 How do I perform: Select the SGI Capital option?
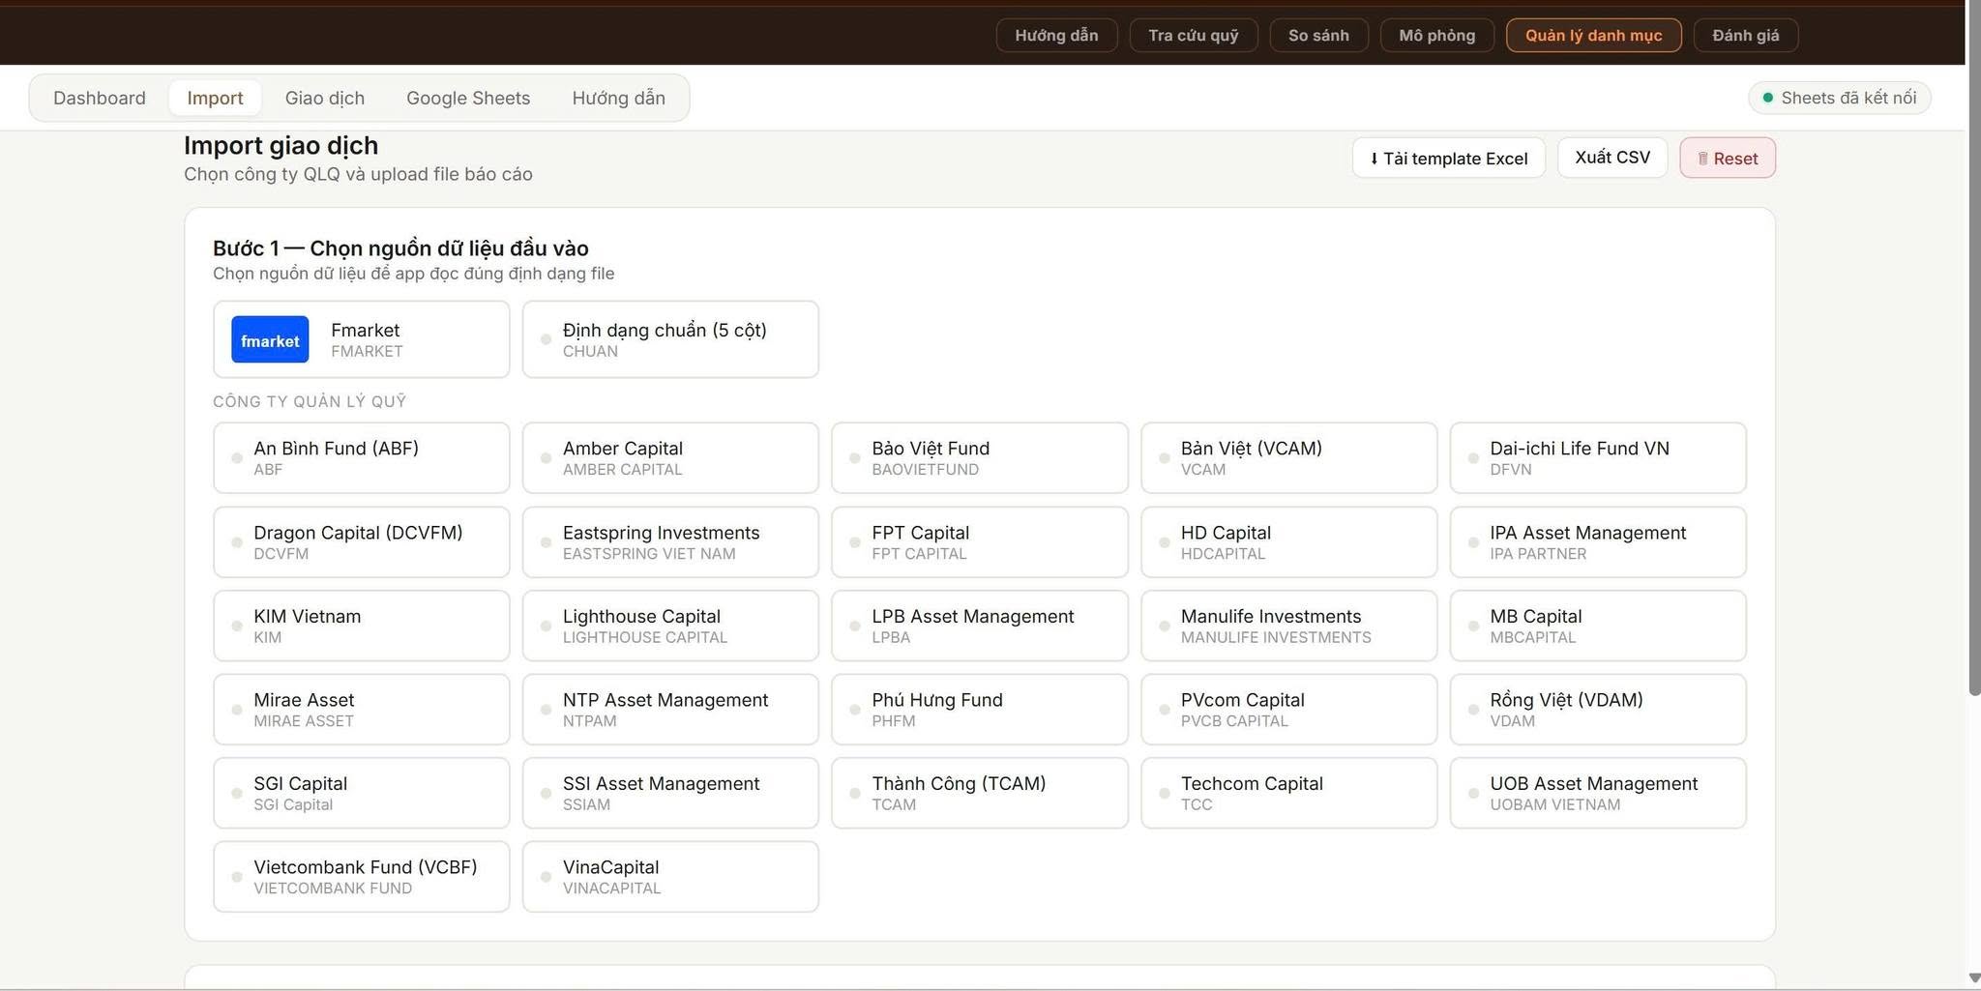point(362,793)
